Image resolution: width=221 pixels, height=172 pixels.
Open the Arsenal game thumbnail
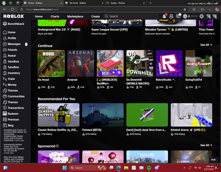[x=80, y=63]
